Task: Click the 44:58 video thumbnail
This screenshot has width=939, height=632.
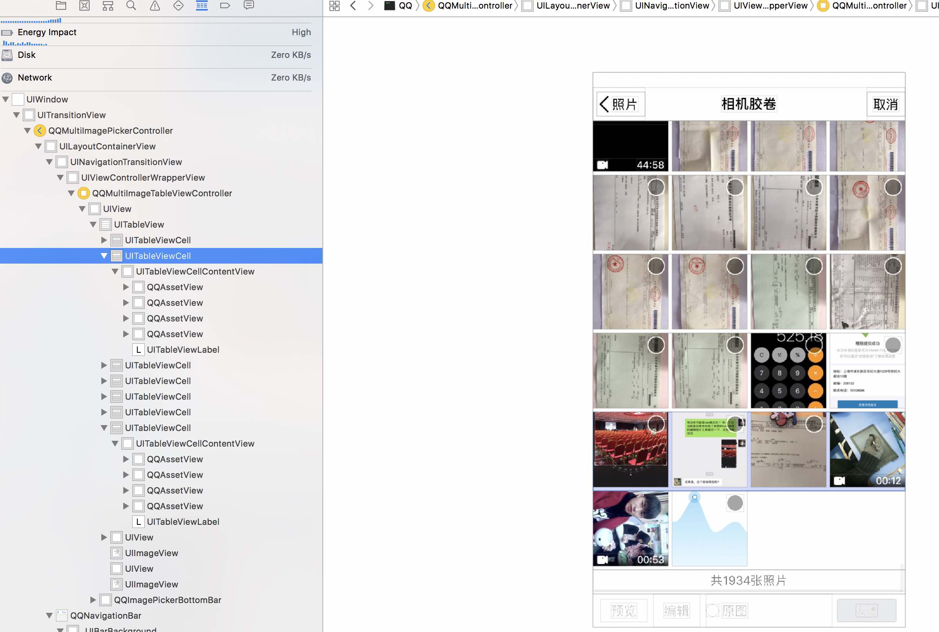Action: [x=630, y=146]
